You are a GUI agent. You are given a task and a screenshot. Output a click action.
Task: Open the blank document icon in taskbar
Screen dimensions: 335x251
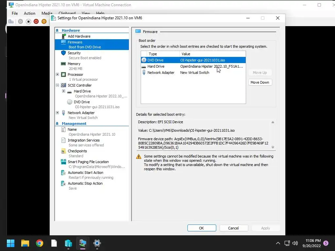pos(54,243)
